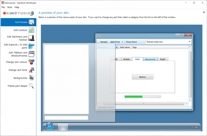Click Edit Startmenu and Taskbar icon

[31, 38]
